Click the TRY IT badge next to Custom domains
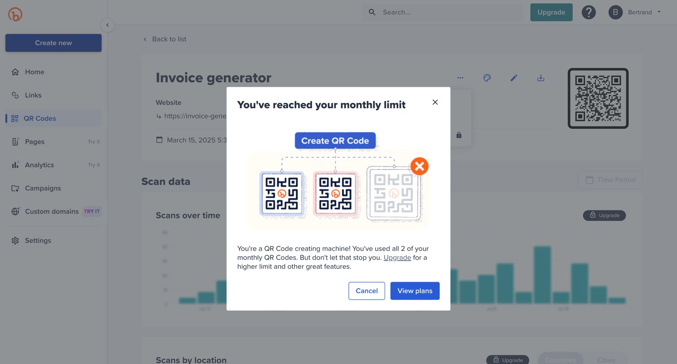677x364 pixels. point(92,212)
